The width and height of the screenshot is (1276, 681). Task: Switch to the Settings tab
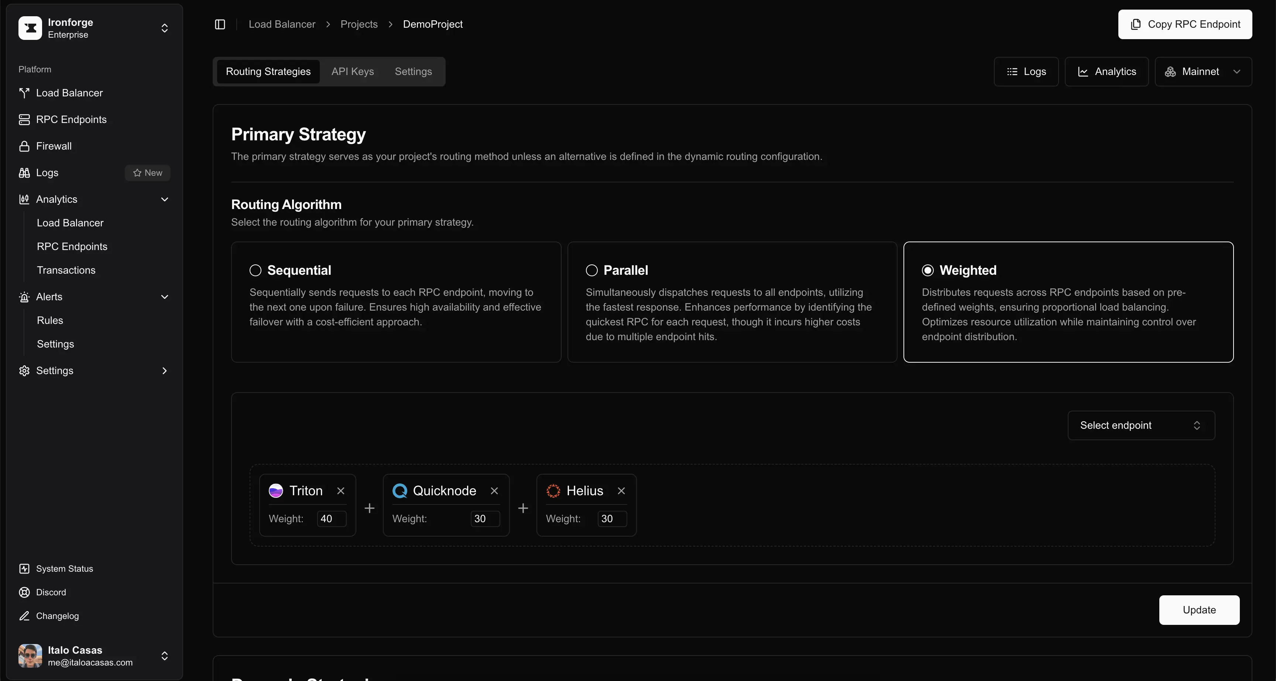point(413,71)
